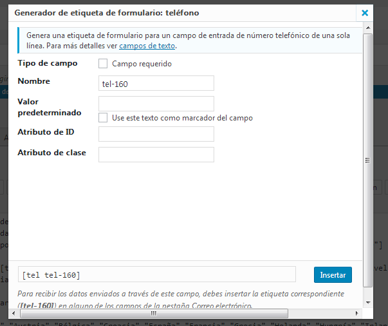Image resolution: width=388 pixels, height=326 pixels.
Task: Focus the Nombre field containing tel-160
Action: point(156,83)
